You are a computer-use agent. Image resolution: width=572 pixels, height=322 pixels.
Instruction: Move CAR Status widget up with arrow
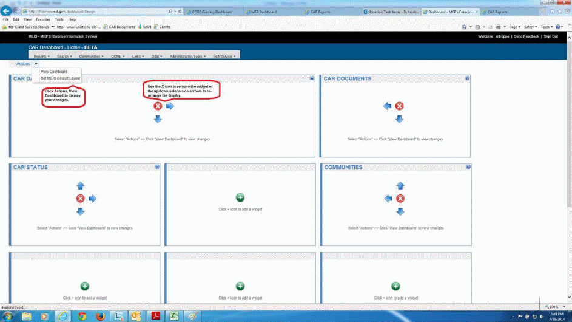click(80, 186)
